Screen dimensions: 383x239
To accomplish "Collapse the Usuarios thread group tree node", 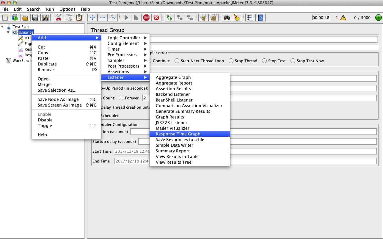I will tap(8, 32).
